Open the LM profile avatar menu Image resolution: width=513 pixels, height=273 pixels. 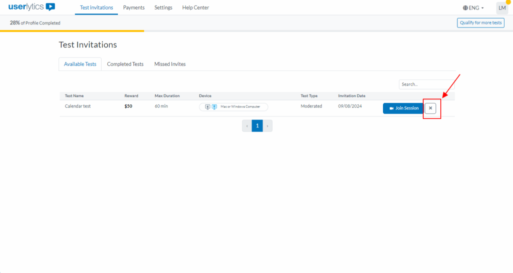[x=501, y=8]
